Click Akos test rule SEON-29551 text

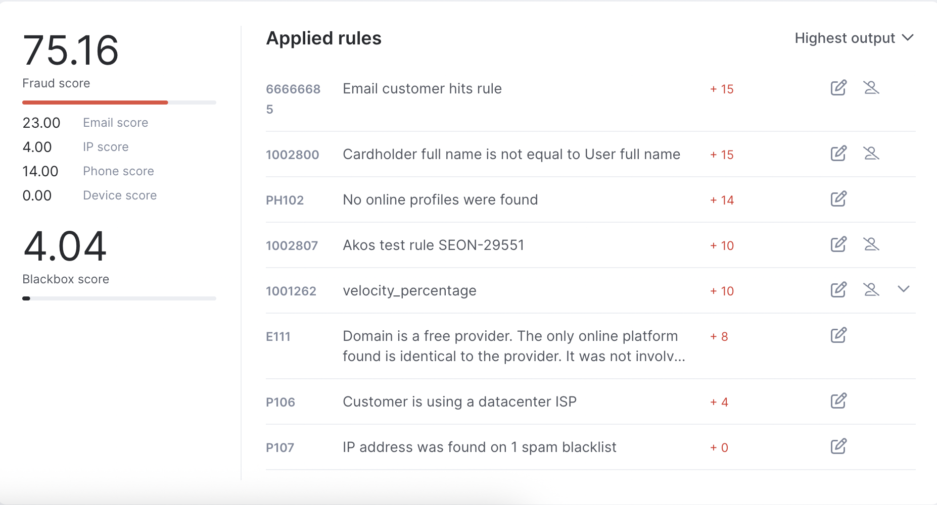[434, 245]
